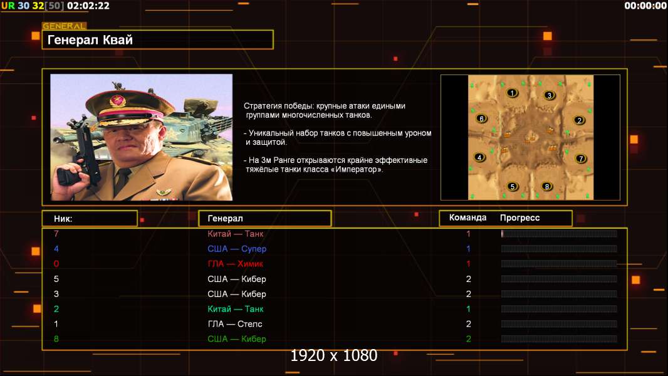
Task: Click the "Команда" column header label
Action: (467, 218)
